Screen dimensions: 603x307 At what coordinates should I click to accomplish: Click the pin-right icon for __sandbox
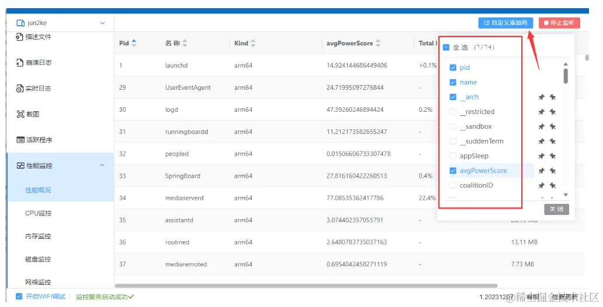553,126
